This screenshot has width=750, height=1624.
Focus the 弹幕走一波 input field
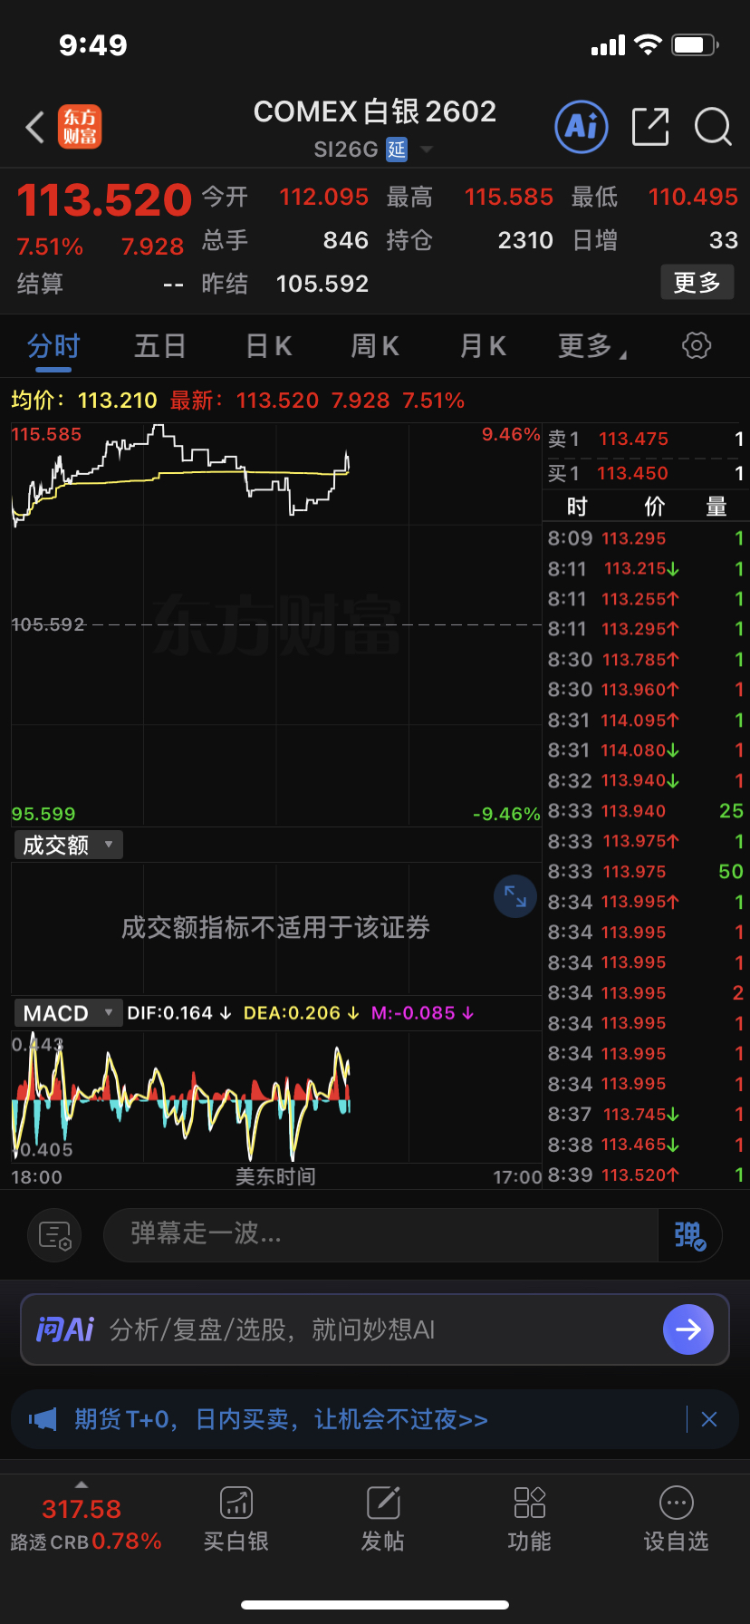point(380,1234)
